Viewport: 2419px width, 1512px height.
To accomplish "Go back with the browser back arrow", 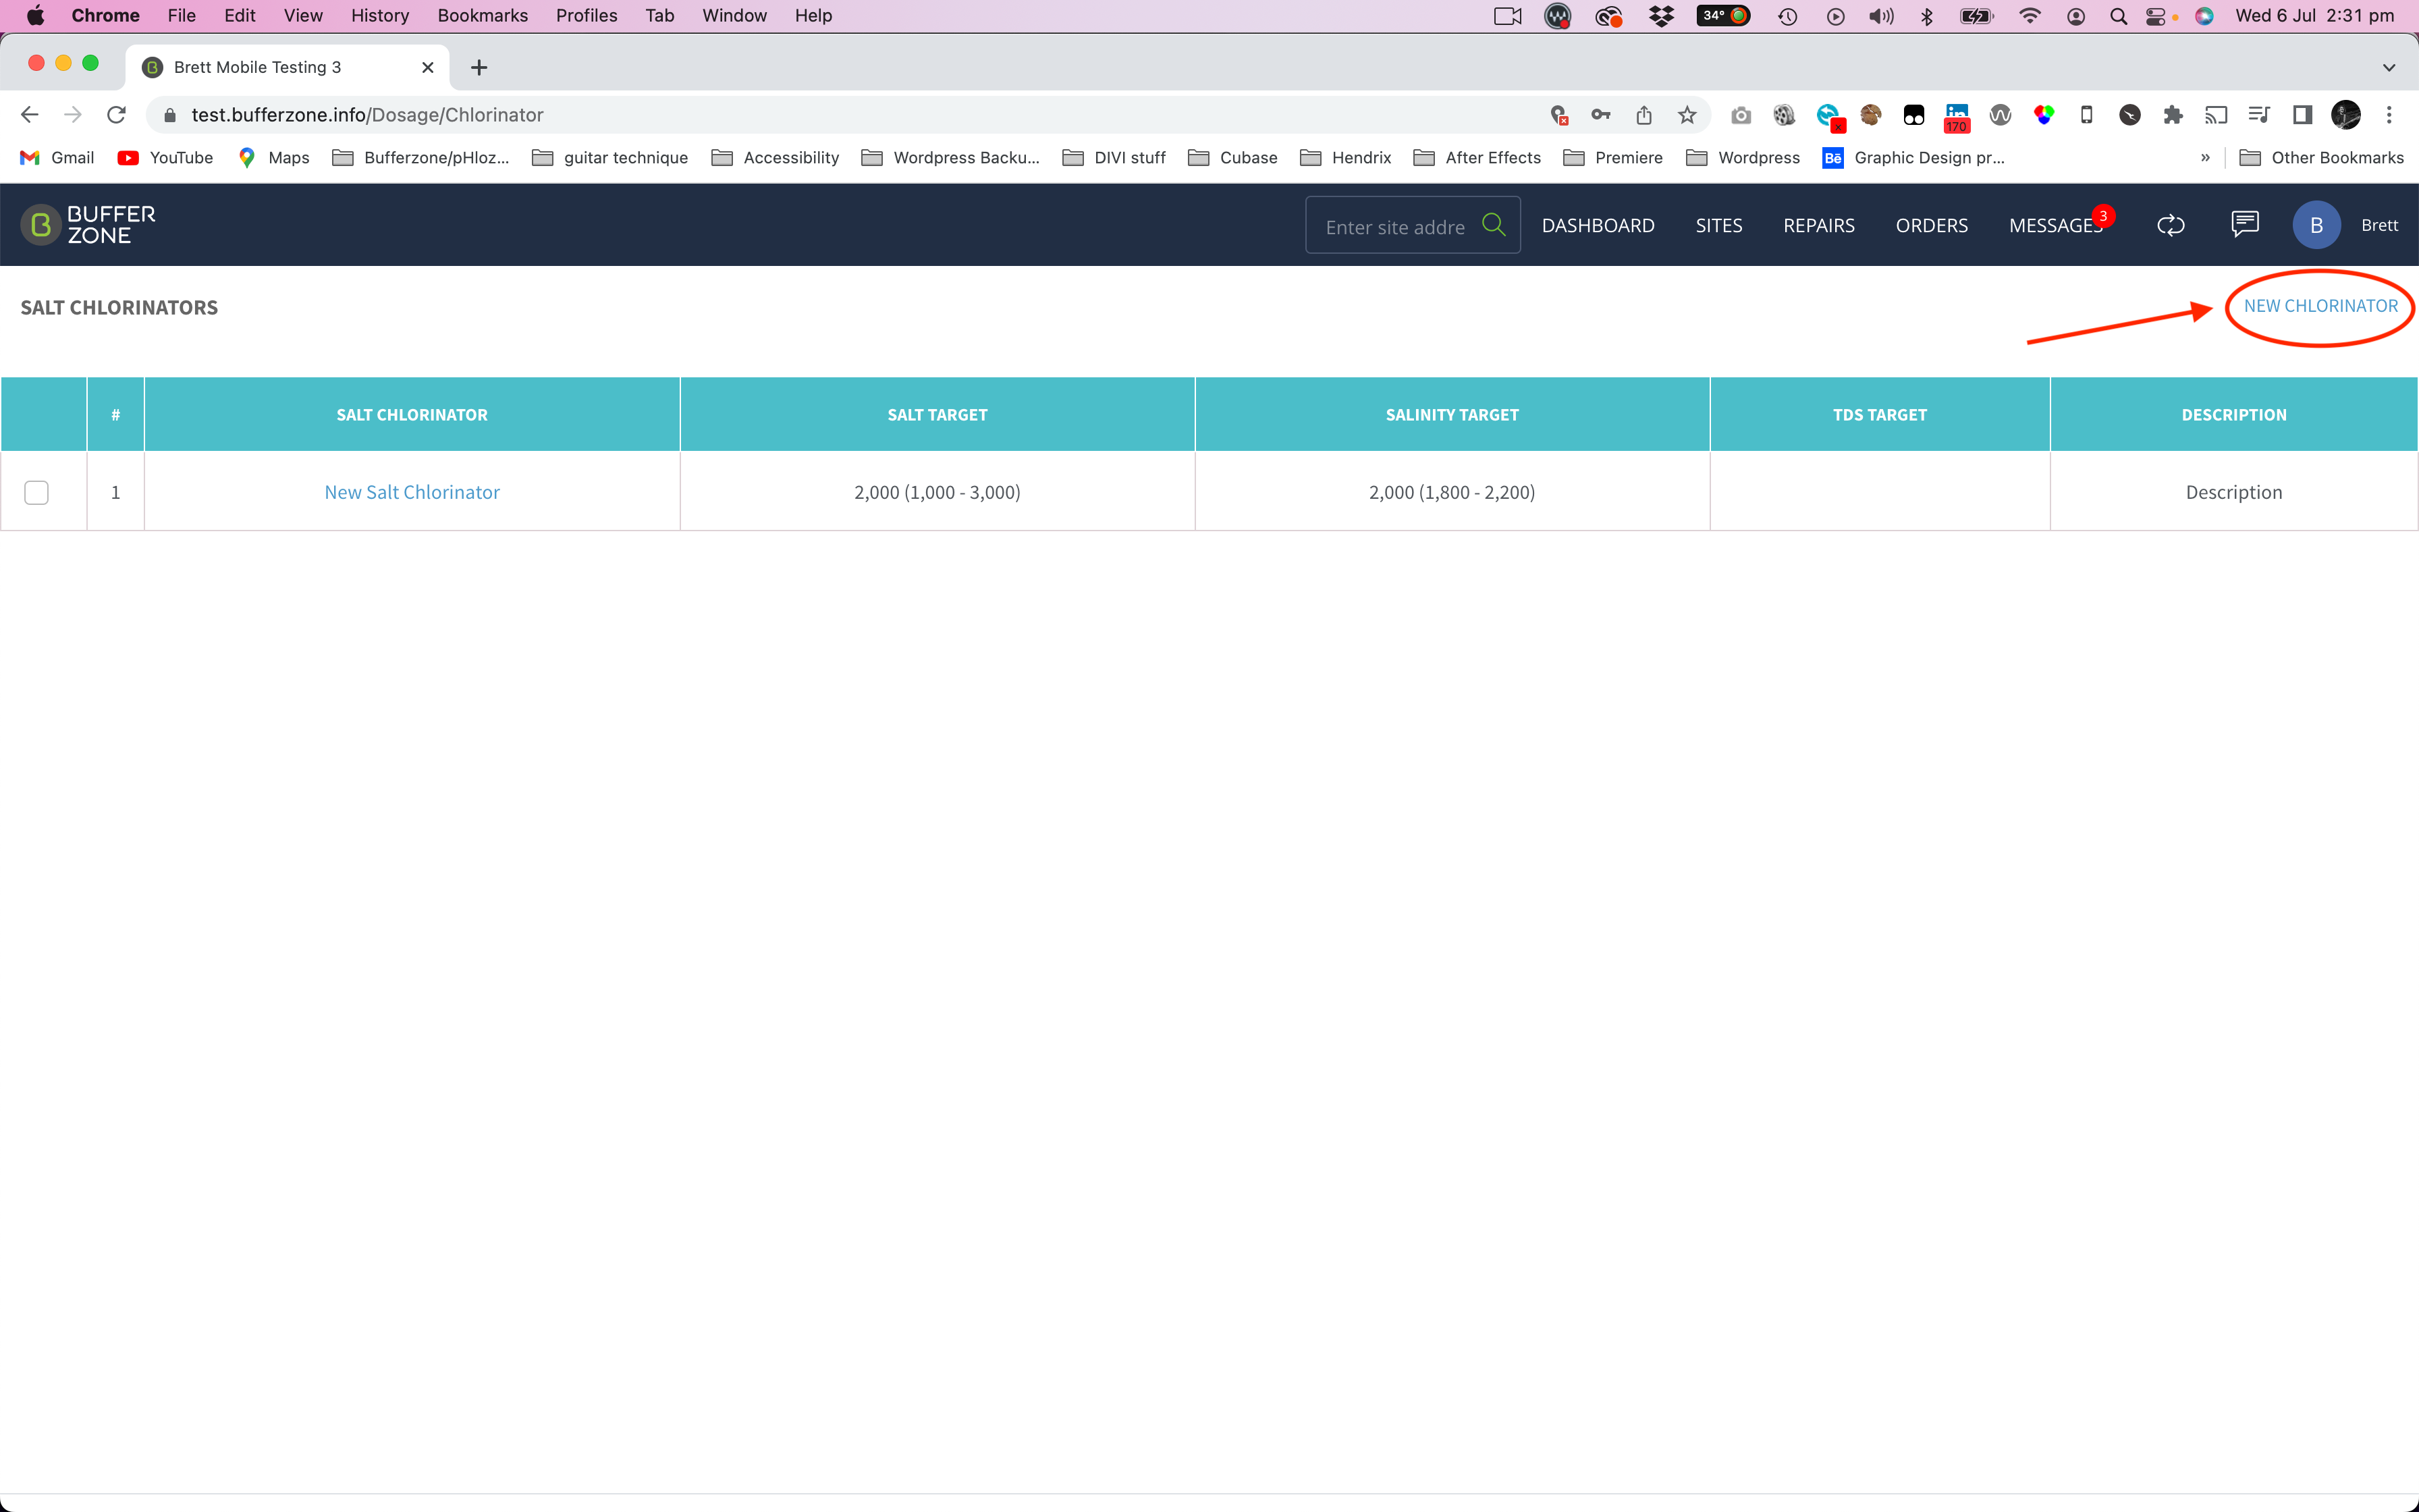I will click(29, 115).
